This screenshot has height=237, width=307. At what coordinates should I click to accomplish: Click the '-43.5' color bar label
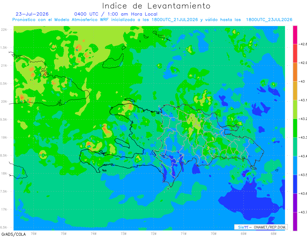[x=303, y=175]
